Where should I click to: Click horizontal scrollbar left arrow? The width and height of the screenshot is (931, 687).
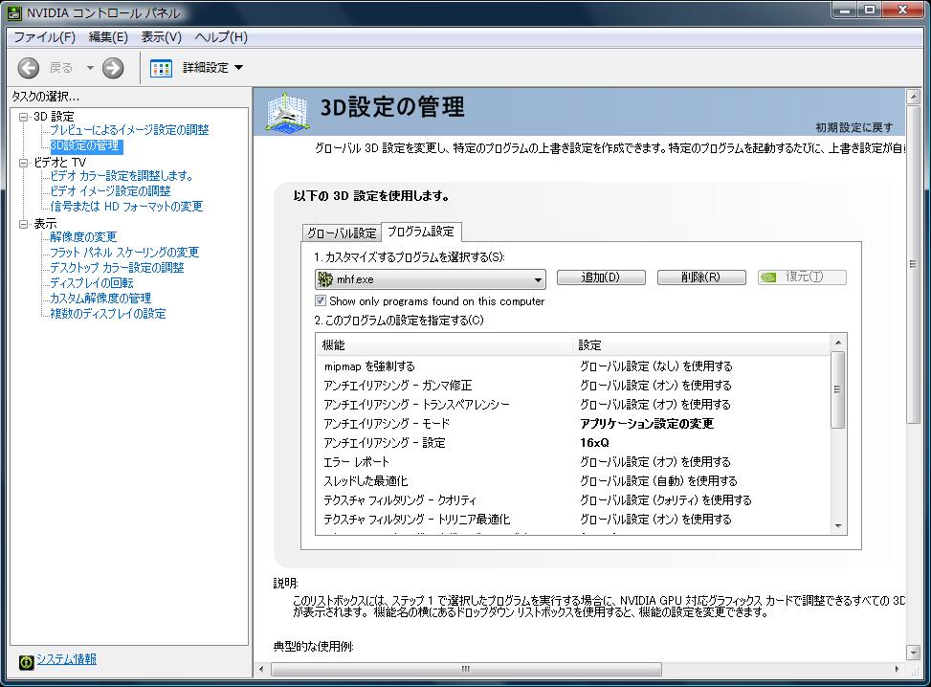pos(262,669)
